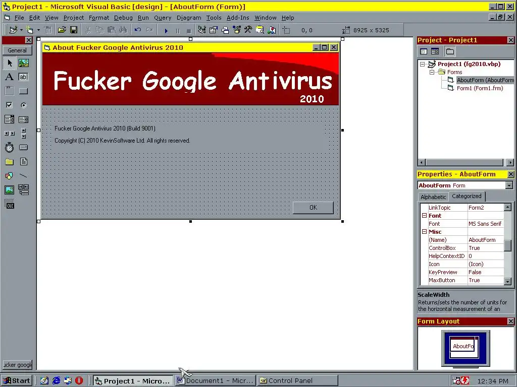Select the Line control in the toolbox

coord(23,176)
